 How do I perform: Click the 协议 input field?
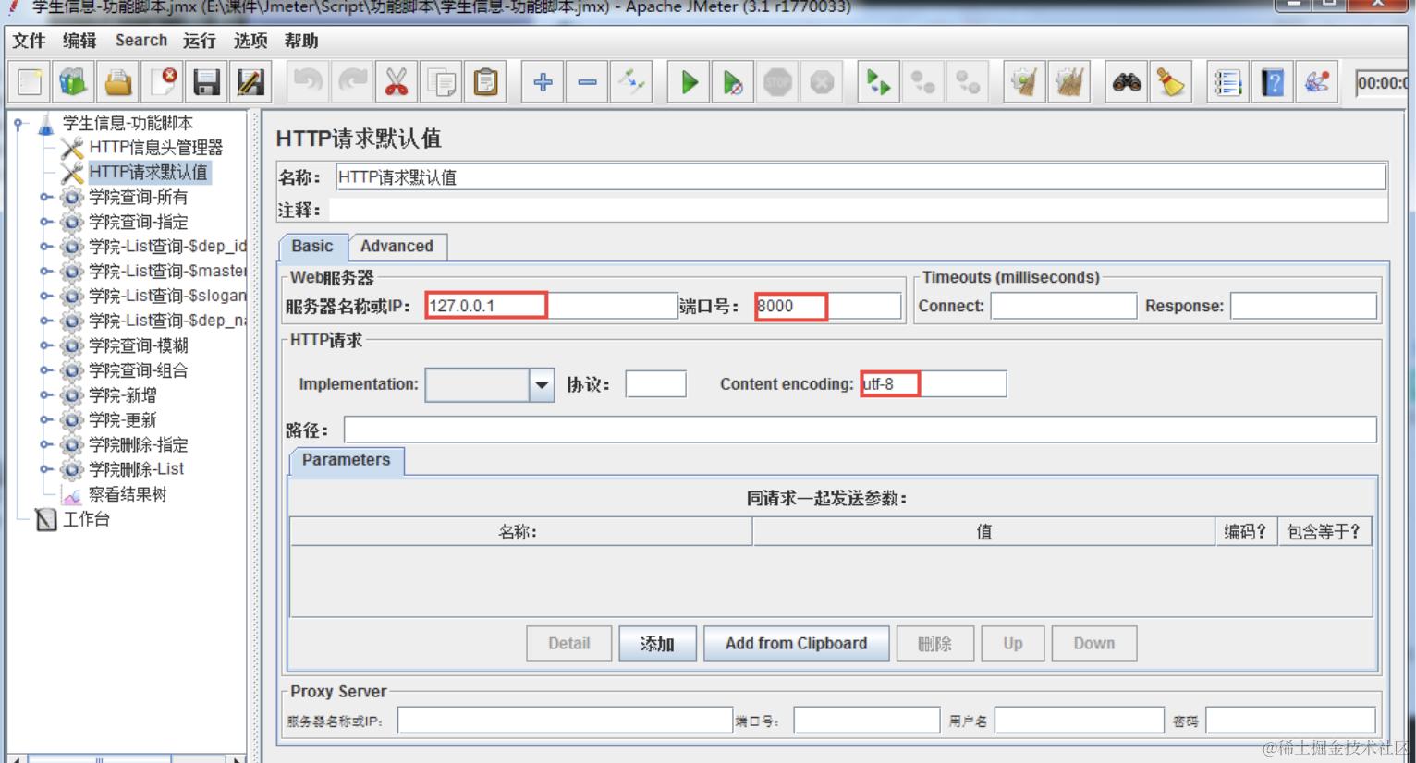pos(655,384)
